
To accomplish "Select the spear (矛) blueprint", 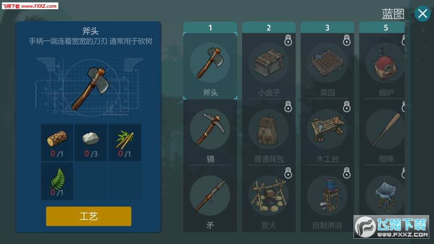I will click(210, 199).
